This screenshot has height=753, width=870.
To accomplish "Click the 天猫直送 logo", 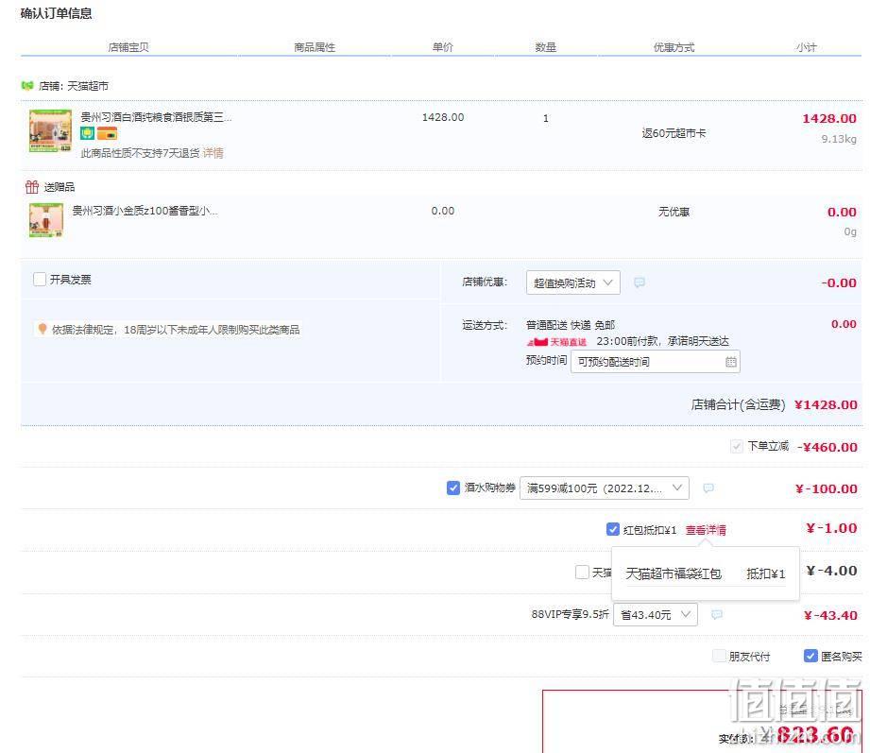I will tap(556, 341).
